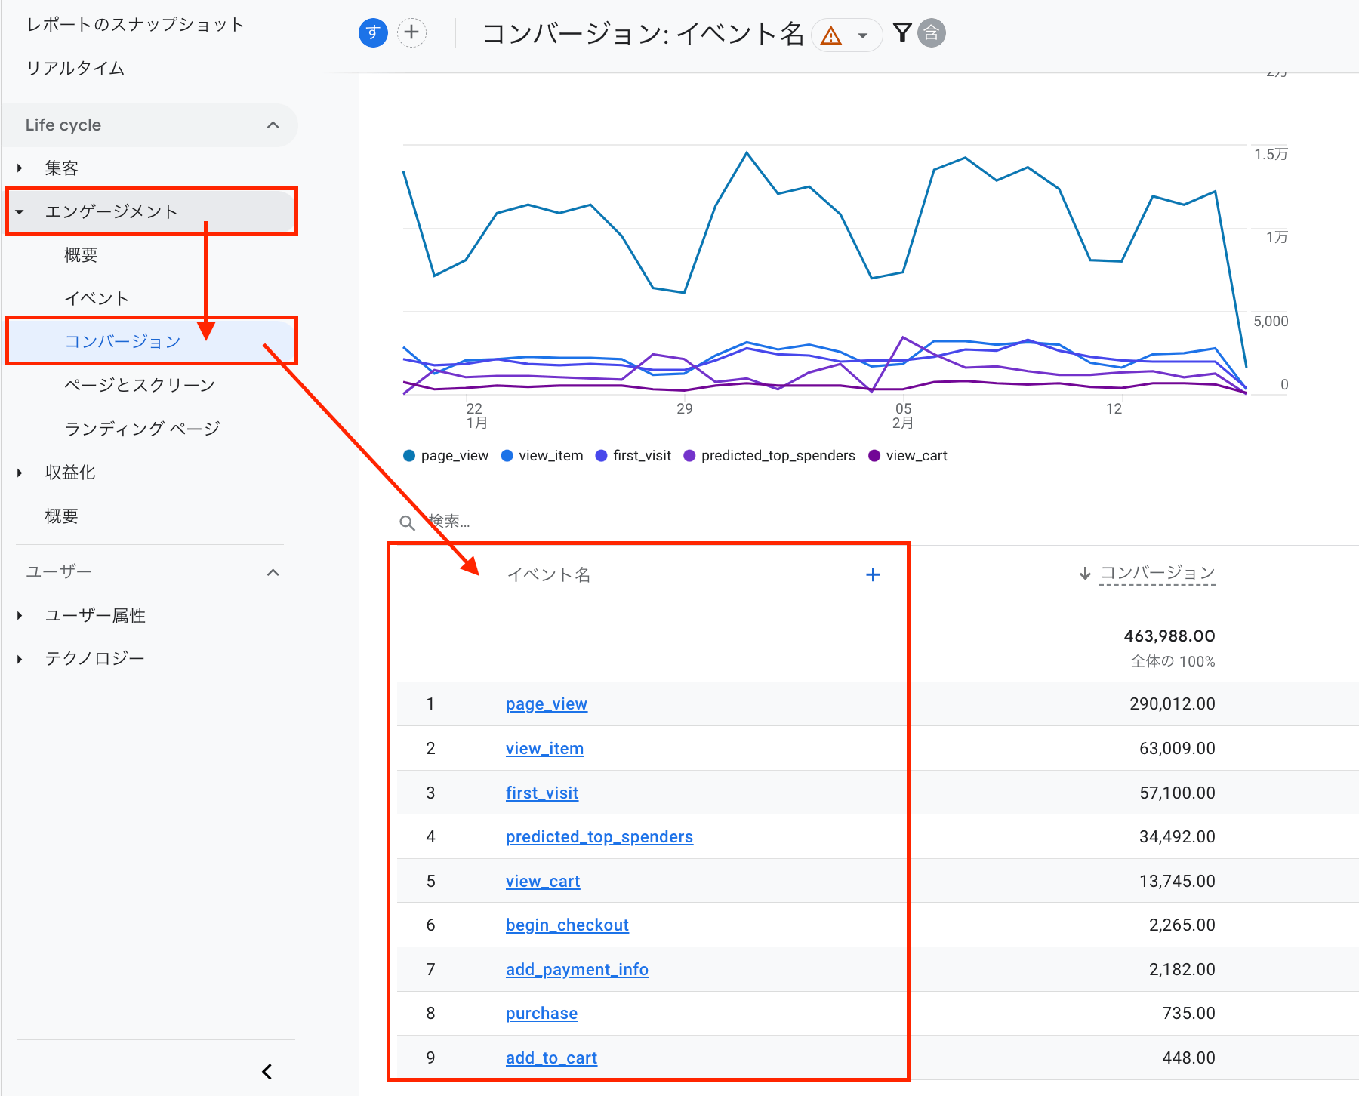Click the value 63,009.00
The width and height of the screenshot is (1359, 1096).
pos(1177,749)
